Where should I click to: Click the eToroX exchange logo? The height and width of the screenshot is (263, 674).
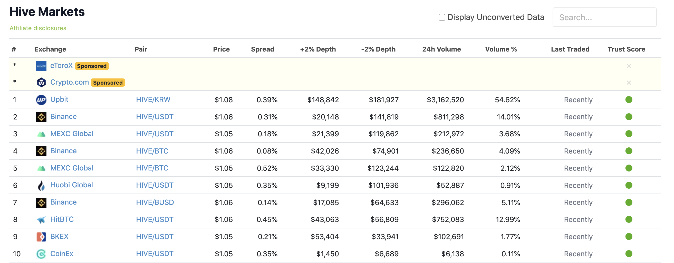point(41,66)
